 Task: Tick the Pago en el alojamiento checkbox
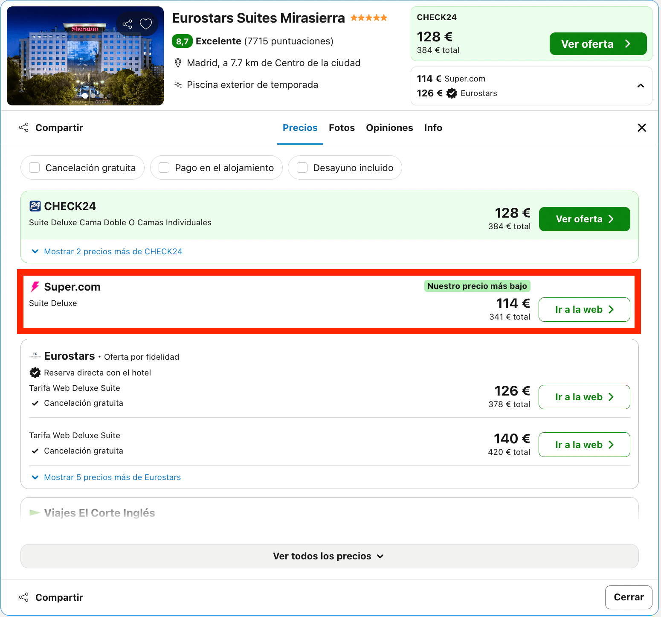164,168
